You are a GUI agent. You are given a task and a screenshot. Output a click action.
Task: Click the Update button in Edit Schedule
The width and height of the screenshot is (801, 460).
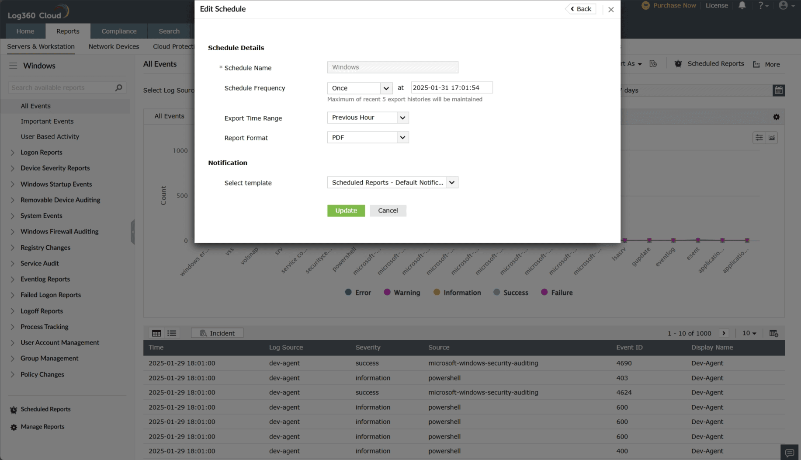tap(346, 210)
